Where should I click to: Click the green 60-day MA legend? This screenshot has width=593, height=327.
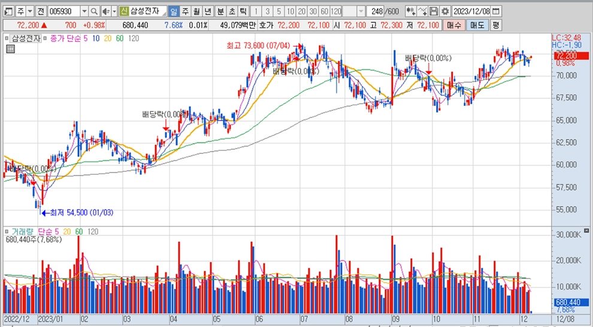pyautogui.click(x=120, y=38)
